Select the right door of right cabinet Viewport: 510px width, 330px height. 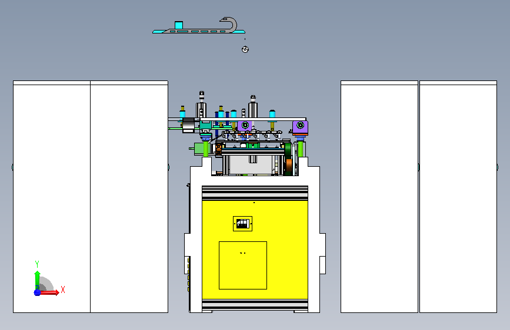458,197
